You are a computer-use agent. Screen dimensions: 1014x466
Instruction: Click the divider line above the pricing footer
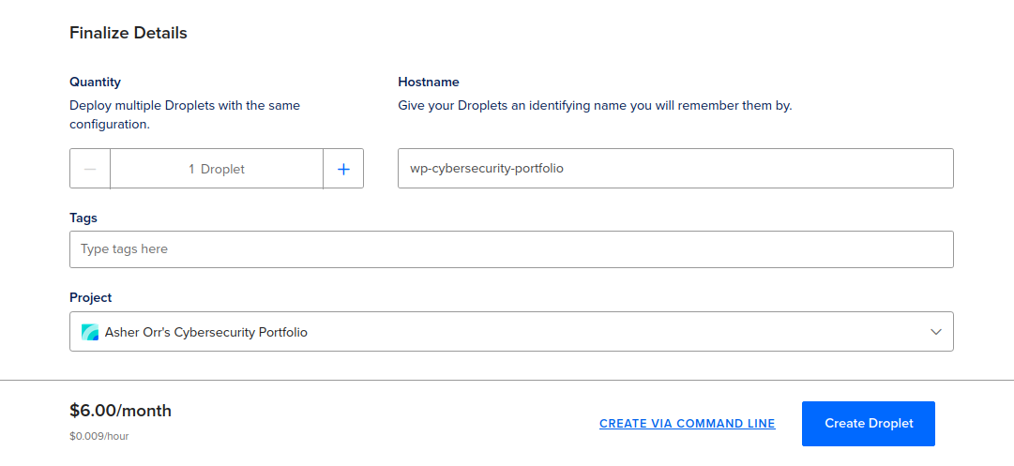tap(507, 380)
